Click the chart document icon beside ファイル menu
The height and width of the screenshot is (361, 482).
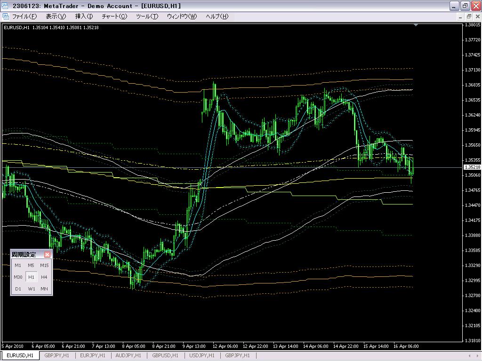(x=6, y=16)
